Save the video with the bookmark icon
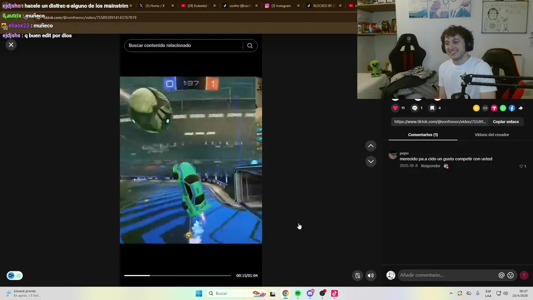 point(432,108)
